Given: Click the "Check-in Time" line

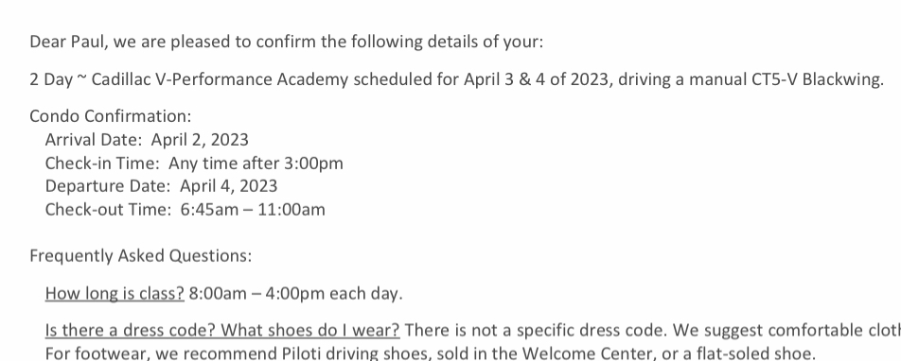Looking at the screenshot, I should (194, 163).
